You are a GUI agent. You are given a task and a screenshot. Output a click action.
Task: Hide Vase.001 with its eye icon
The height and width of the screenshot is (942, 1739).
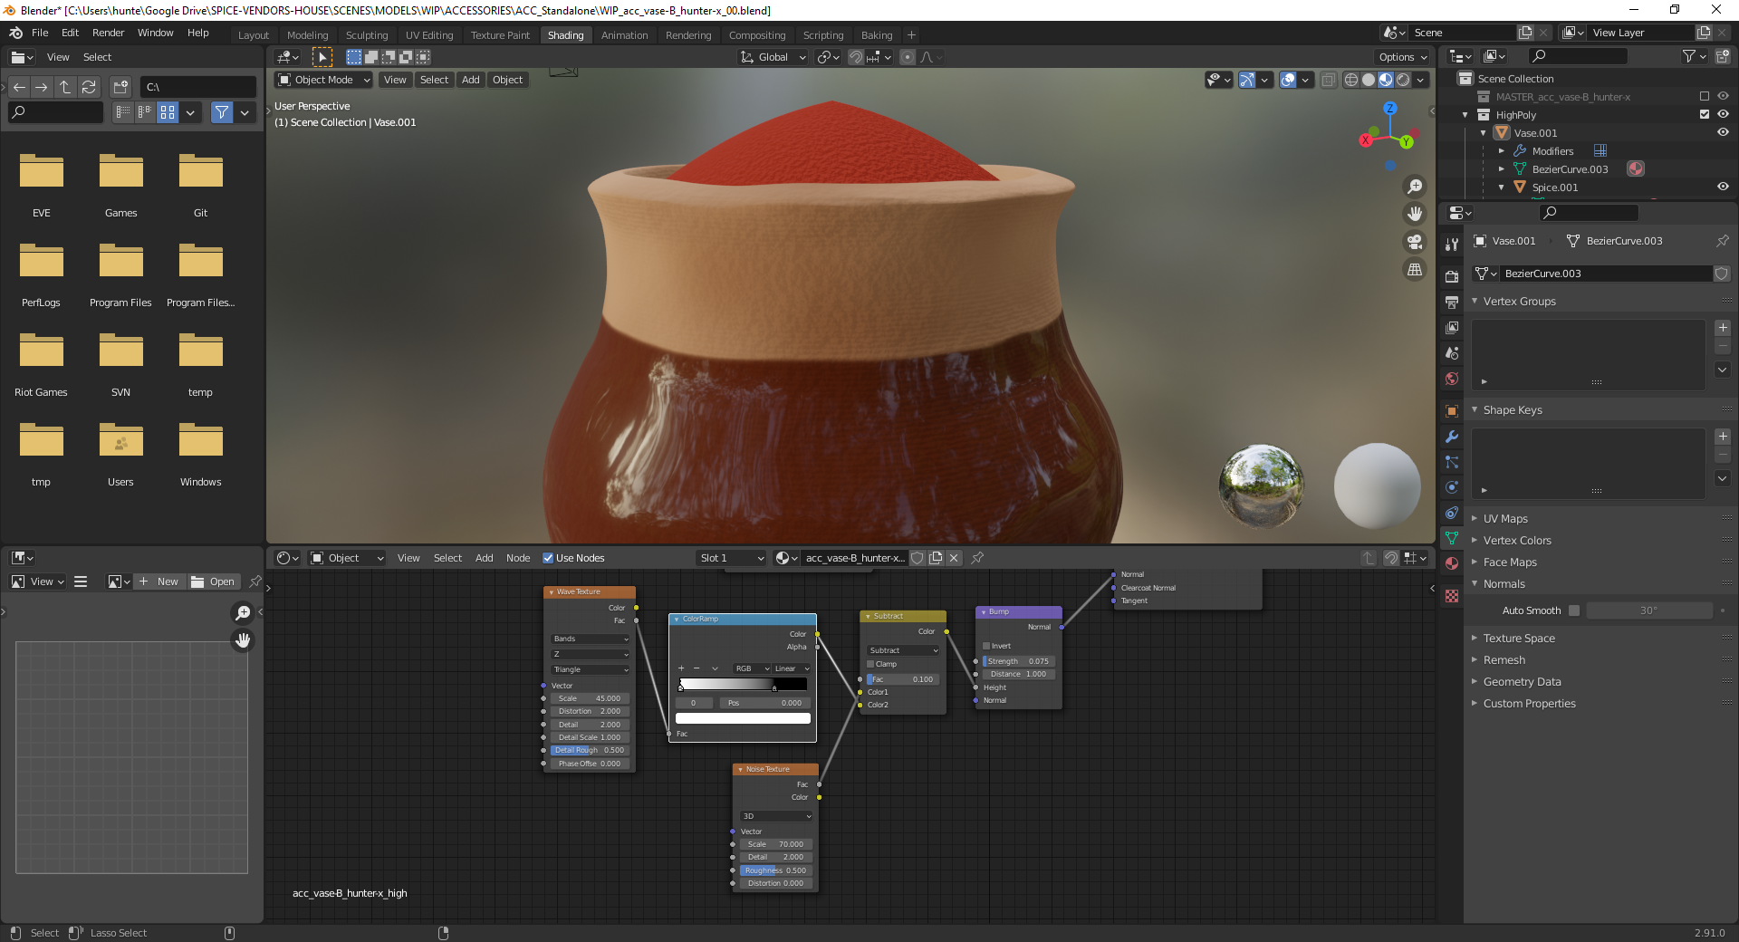click(1723, 133)
